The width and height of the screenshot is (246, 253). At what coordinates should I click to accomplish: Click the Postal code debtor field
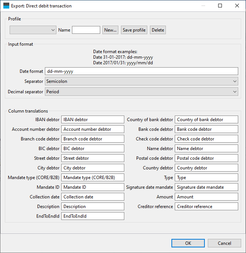206,158
